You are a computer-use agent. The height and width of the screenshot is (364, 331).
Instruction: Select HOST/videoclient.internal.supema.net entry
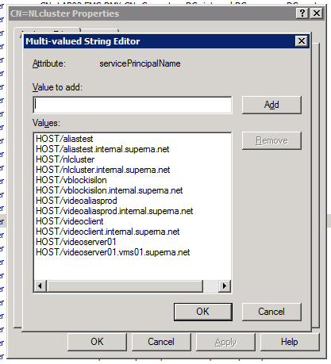(x=108, y=232)
